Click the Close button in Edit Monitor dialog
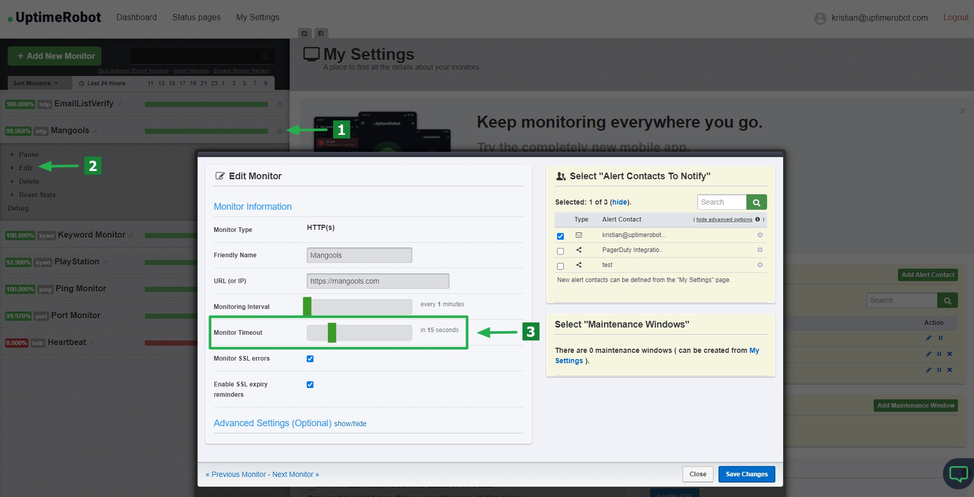 [x=698, y=474]
